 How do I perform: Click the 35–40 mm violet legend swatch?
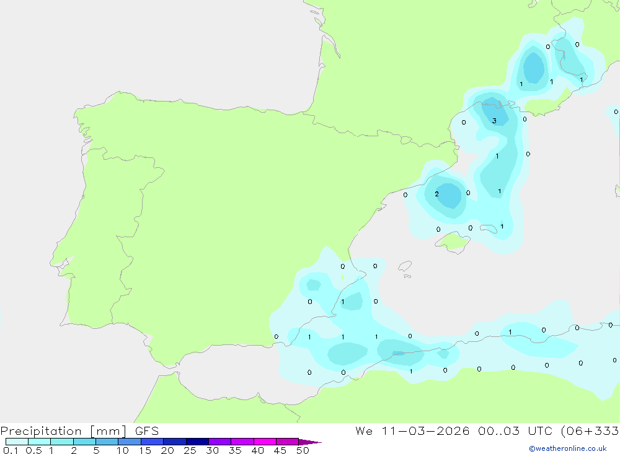tap(242, 442)
